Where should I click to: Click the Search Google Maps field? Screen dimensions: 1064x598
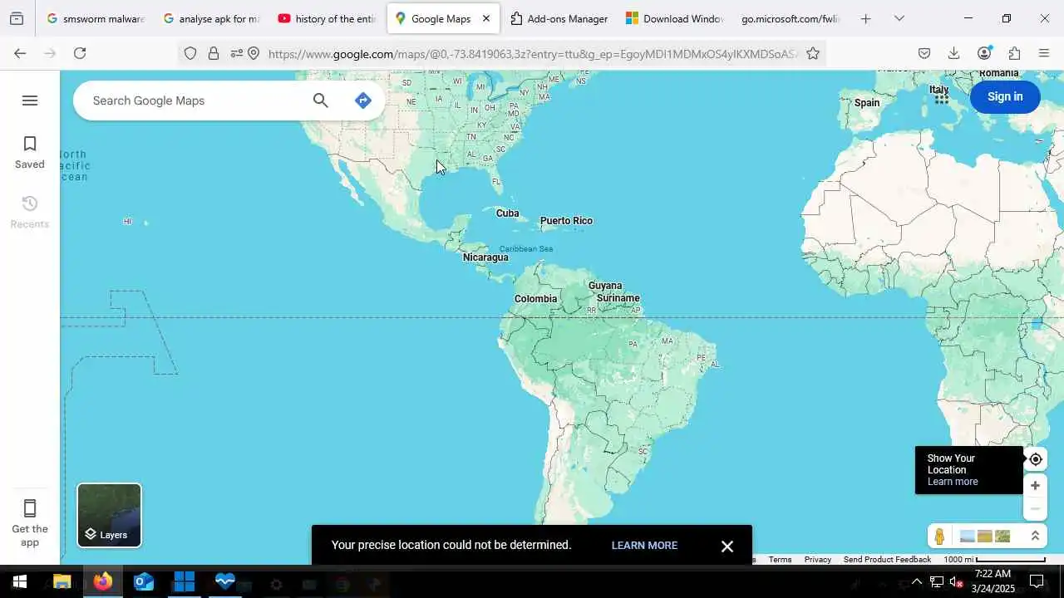coord(195,100)
